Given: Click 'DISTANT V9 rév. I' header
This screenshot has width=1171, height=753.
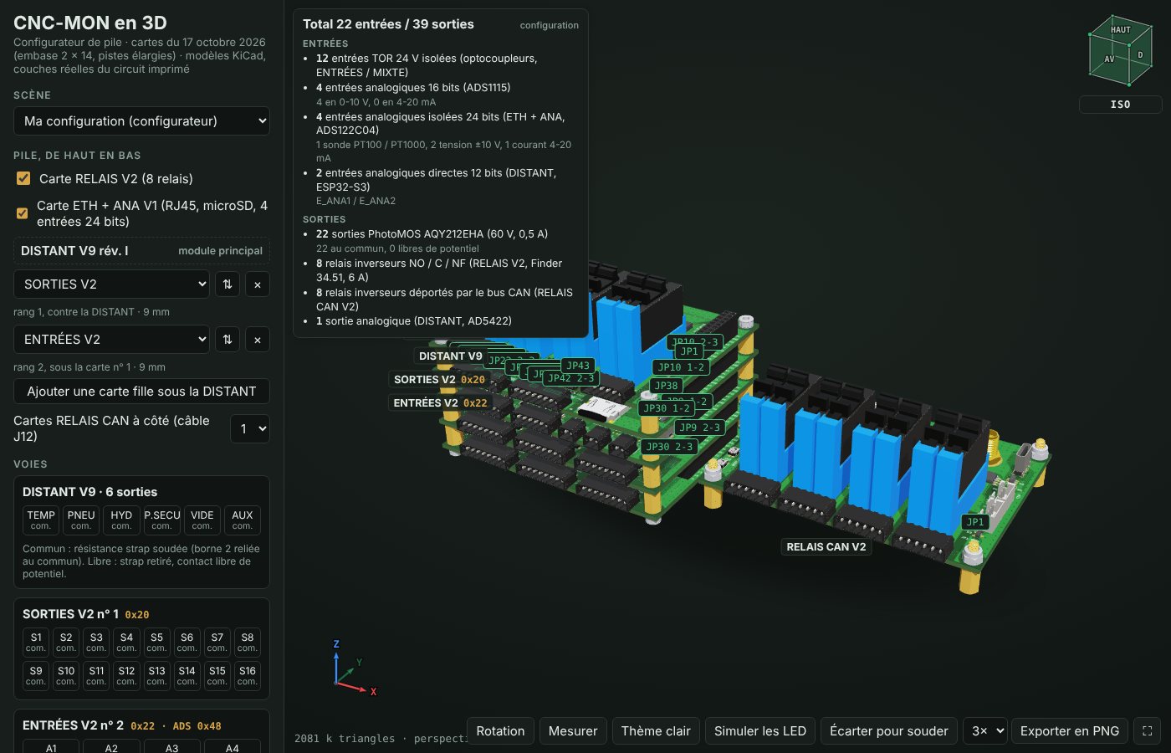Looking at the screenshot, I should point(74,251).
